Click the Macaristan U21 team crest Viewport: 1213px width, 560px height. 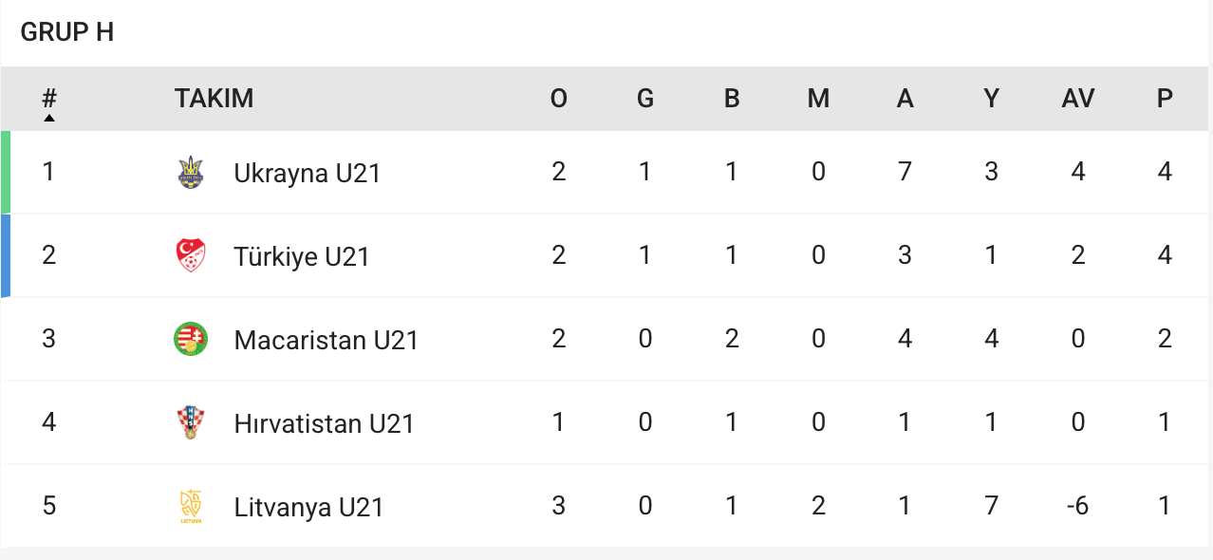click(x=191, y=340)
